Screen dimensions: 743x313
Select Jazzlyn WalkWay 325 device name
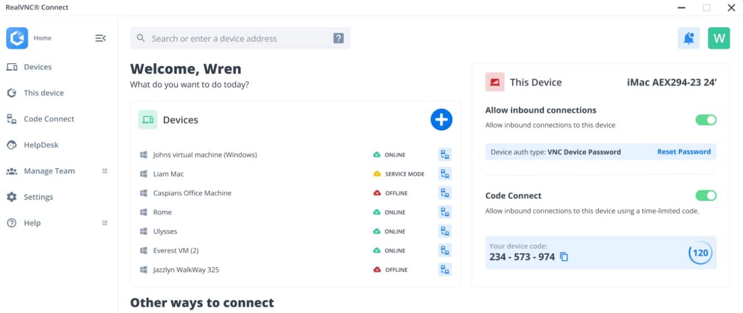pos(186,270)
